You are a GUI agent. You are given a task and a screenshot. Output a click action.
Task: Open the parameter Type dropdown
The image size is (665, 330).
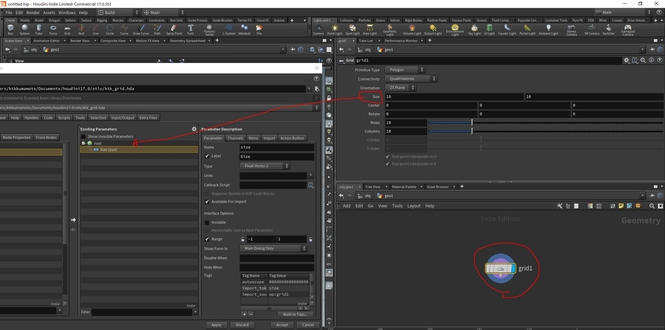click(265, 166)
